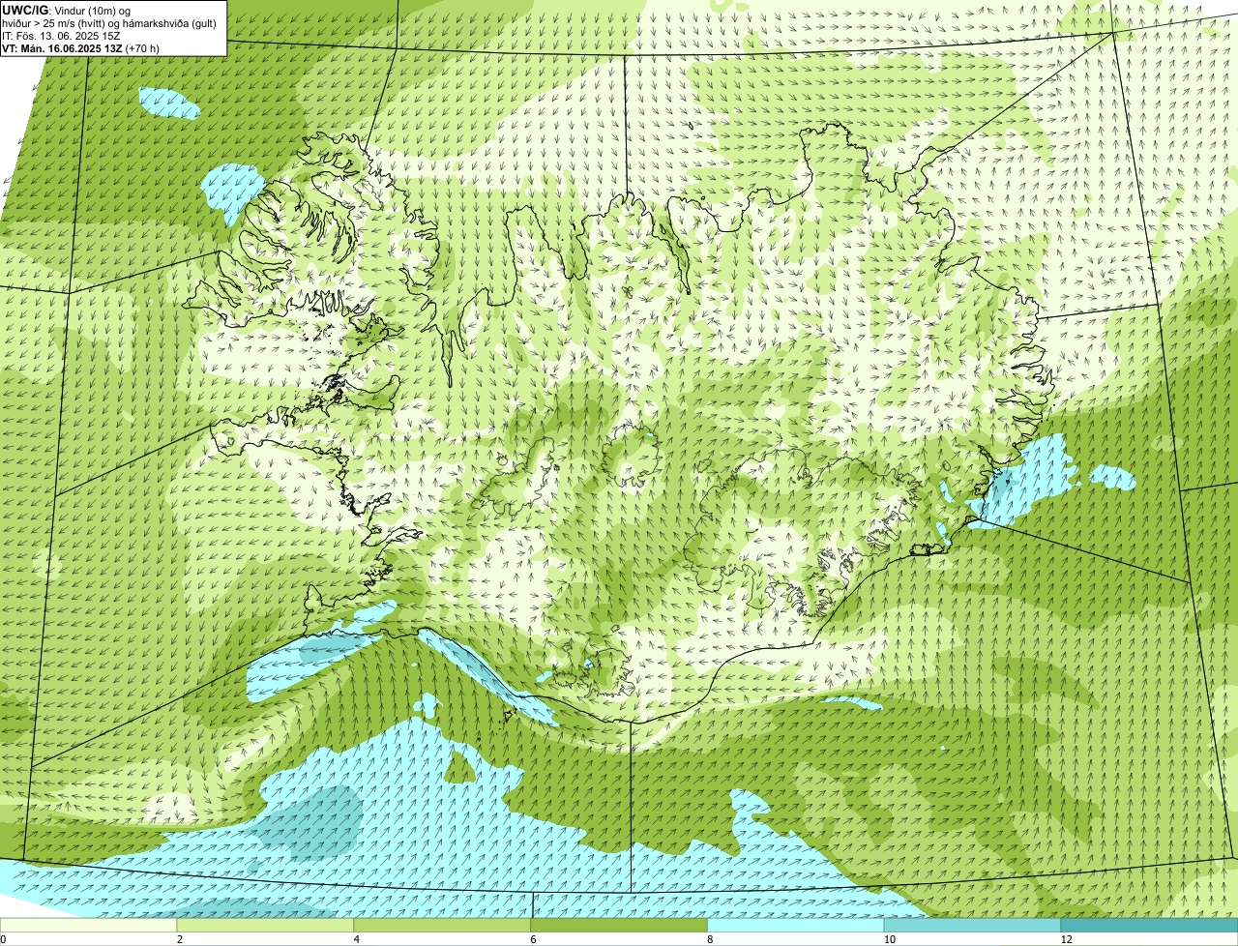The image size is (1238, 946).
Task: Click the 10–12 m/s teal legend swatch
Action: point(972,925)
